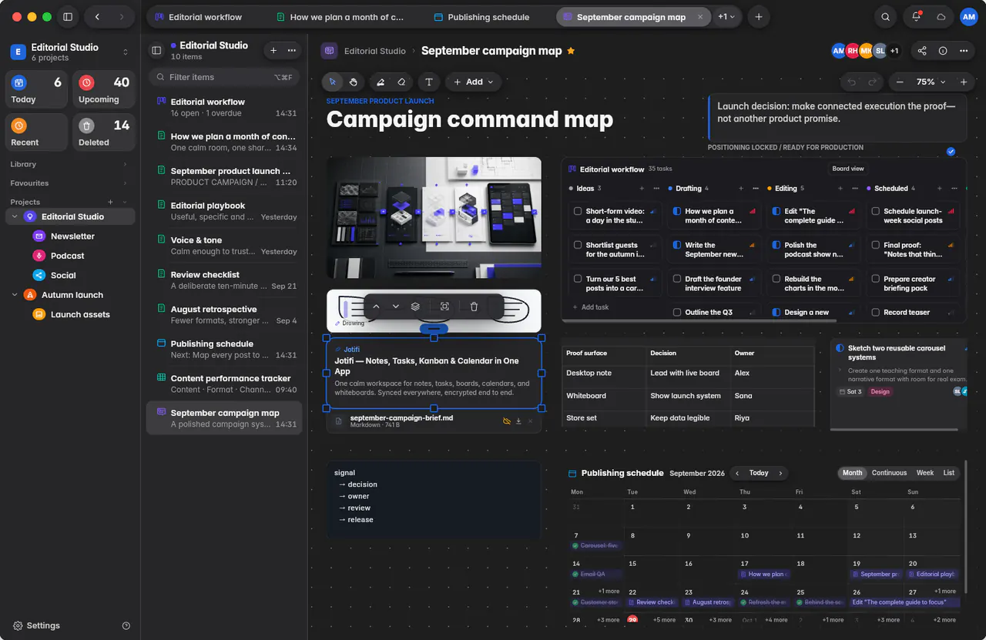Delete the selected element with trash icon

(x=474, y=307)
